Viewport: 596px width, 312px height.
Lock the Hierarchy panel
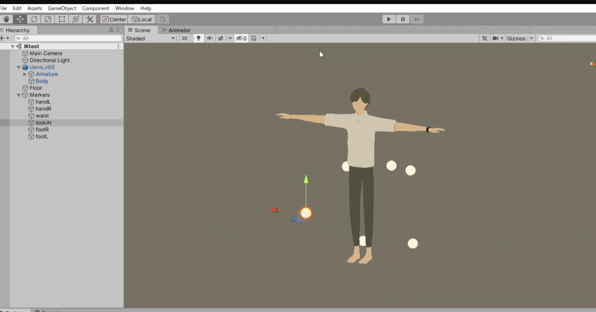click(x=111, y=30)
